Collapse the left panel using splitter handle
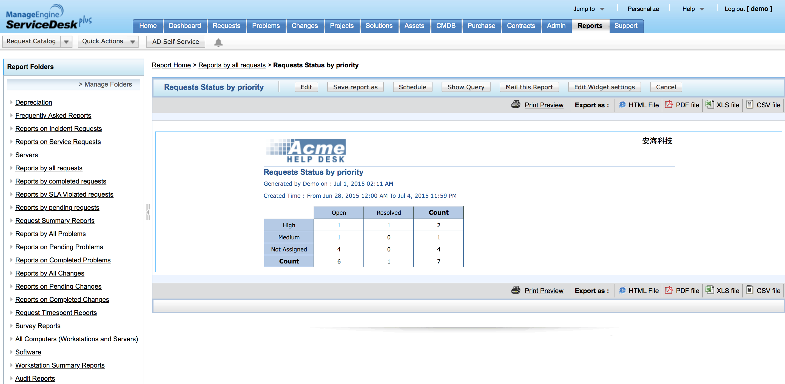Screen dimensions: 785x384 (148, 212)
